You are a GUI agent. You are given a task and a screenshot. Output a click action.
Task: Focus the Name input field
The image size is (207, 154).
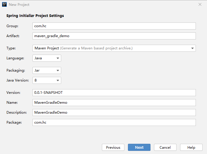114,103
